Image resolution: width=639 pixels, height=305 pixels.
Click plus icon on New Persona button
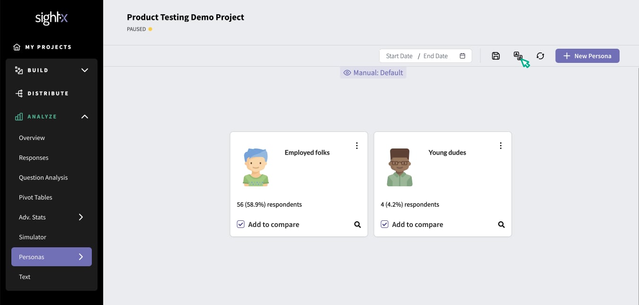(x=567, y=56)
